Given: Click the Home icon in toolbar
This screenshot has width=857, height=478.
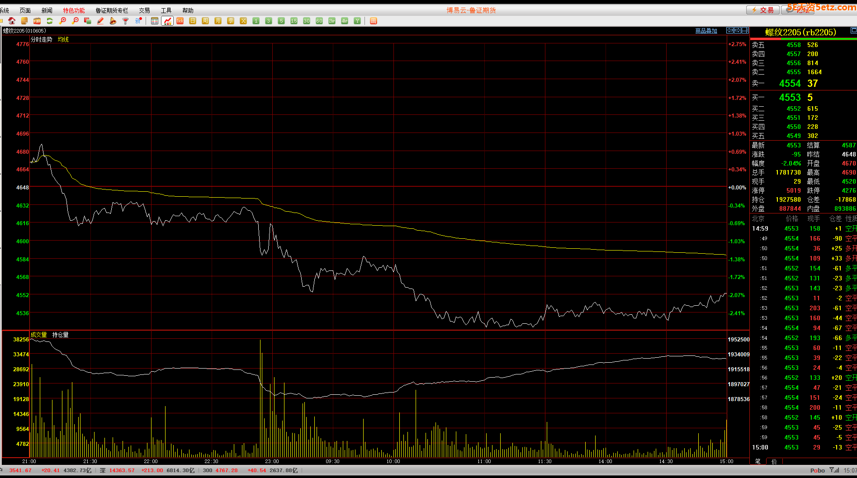Looking at the screenshot, I should point(12,21).
